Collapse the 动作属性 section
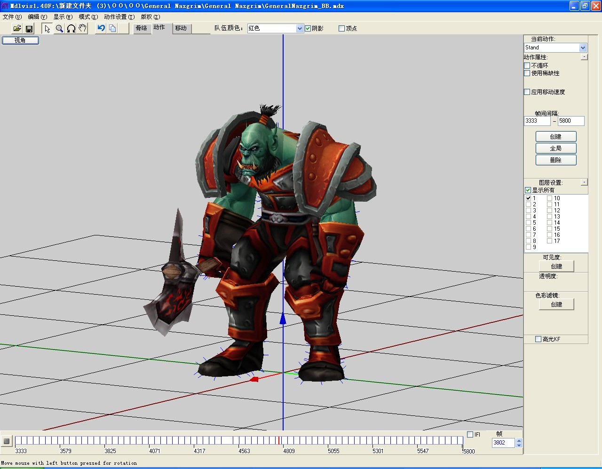Viewport: 602px width, 469px height. pos(584,57)
